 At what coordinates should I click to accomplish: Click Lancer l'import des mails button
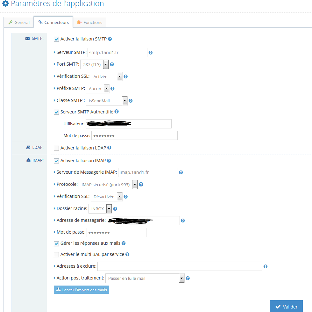click(82, 290)
